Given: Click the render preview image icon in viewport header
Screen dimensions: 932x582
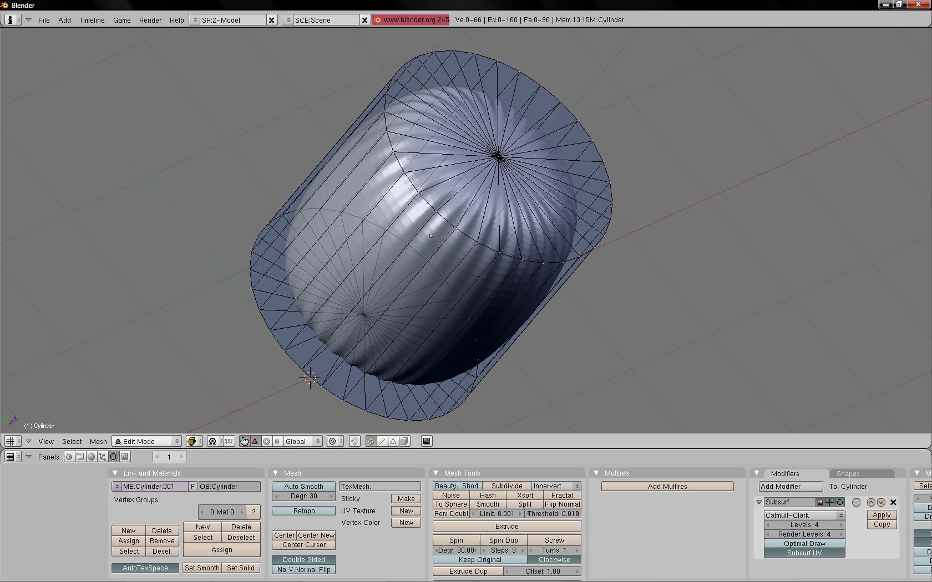Looking at the screenshot, I should click(427, 441).
